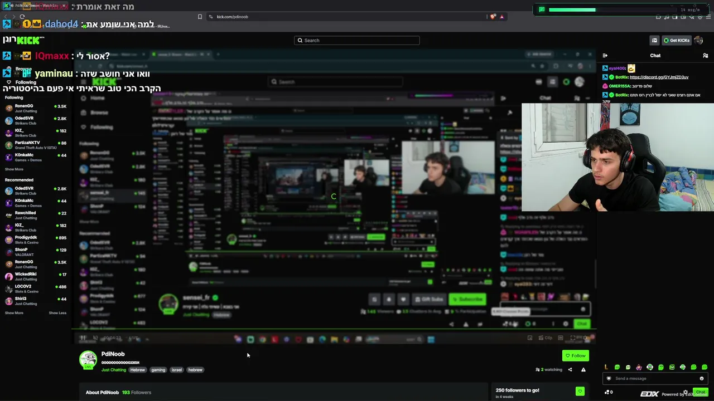Open PartizaNKTV channel in Following list
The image size is (714, 401).
pyautogui.click(x=36, y=145)
